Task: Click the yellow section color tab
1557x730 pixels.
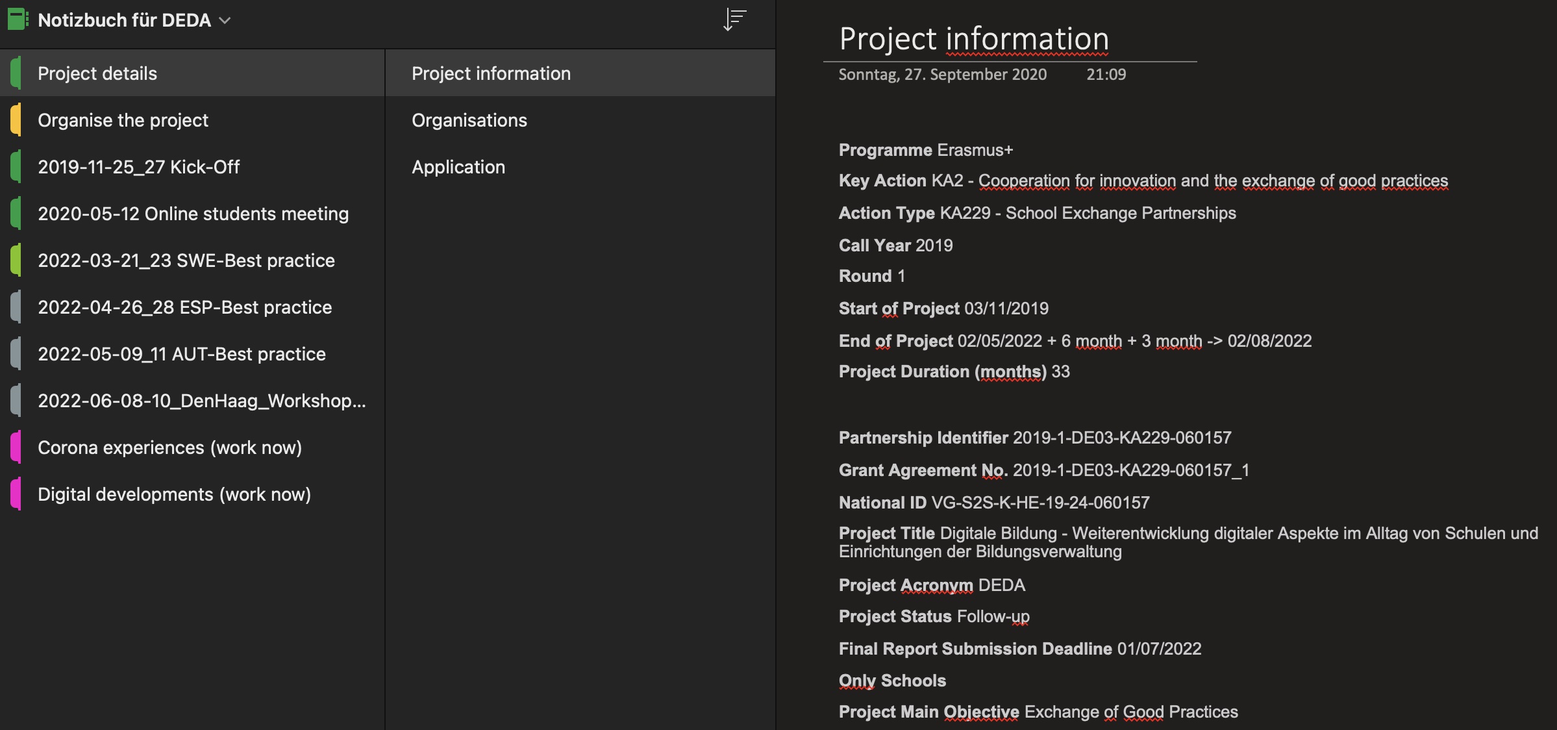Action: [x=16, y=120]
